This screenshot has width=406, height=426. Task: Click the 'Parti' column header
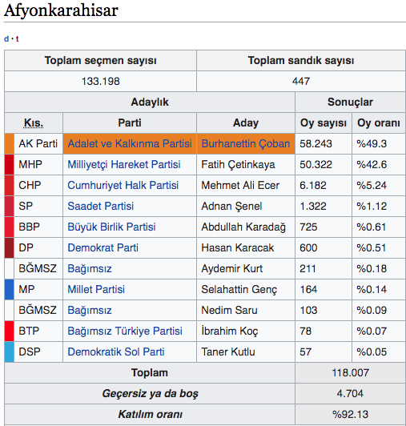tap(130, 123)
